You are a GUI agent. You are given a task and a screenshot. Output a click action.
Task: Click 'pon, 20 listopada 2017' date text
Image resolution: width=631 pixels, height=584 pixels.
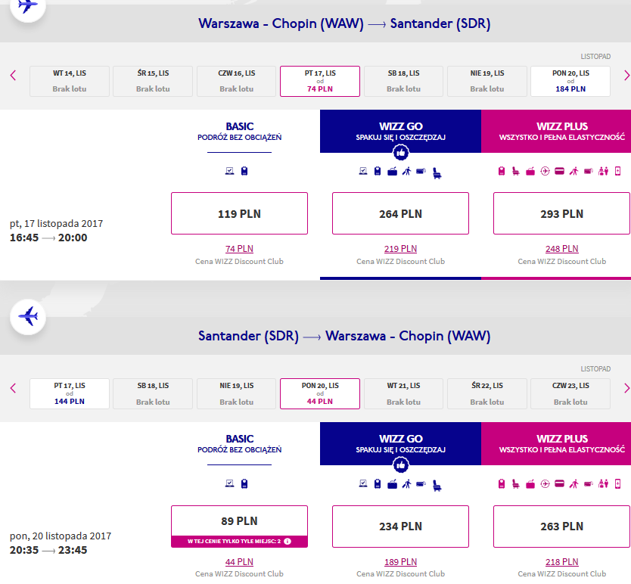(x=61, y=536)
